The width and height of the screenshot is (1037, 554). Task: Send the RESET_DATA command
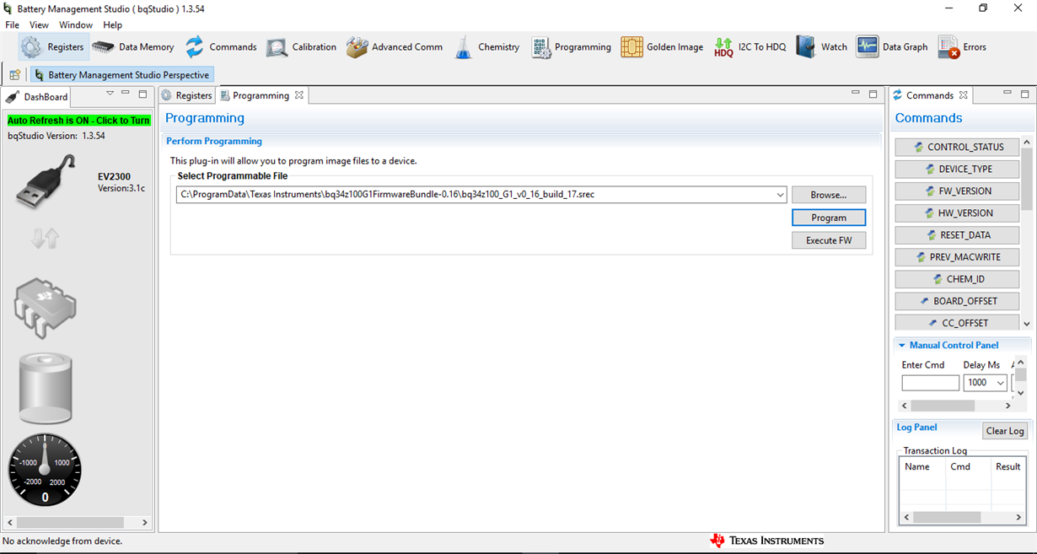[957, 234]
